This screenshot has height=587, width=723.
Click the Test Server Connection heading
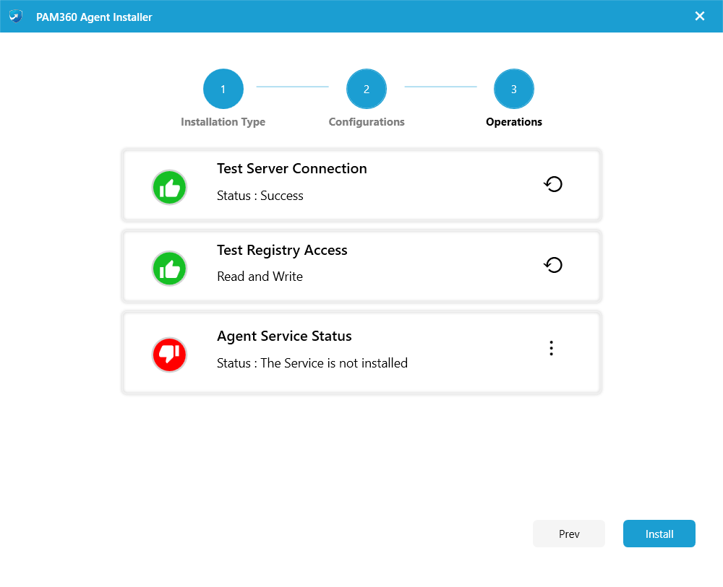[292, 168]
